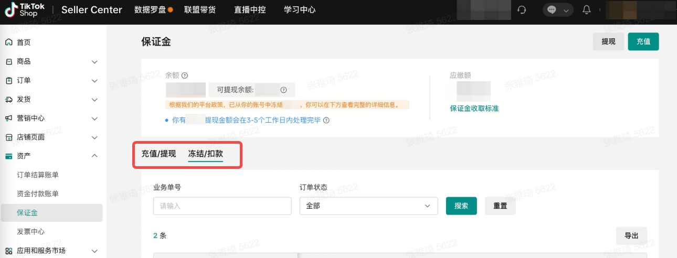
Task: Click the 店铺页面 storefront icon
Action: coord(9,137)
